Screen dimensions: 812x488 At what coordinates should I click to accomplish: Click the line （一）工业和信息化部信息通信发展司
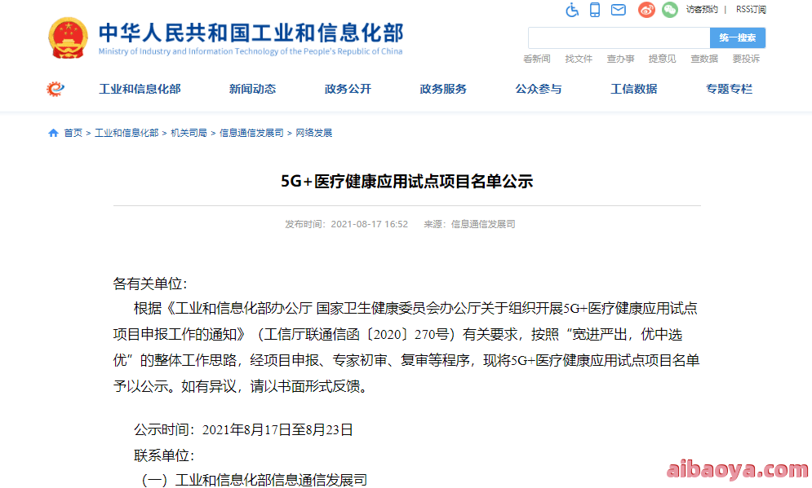tap(255, 480)
